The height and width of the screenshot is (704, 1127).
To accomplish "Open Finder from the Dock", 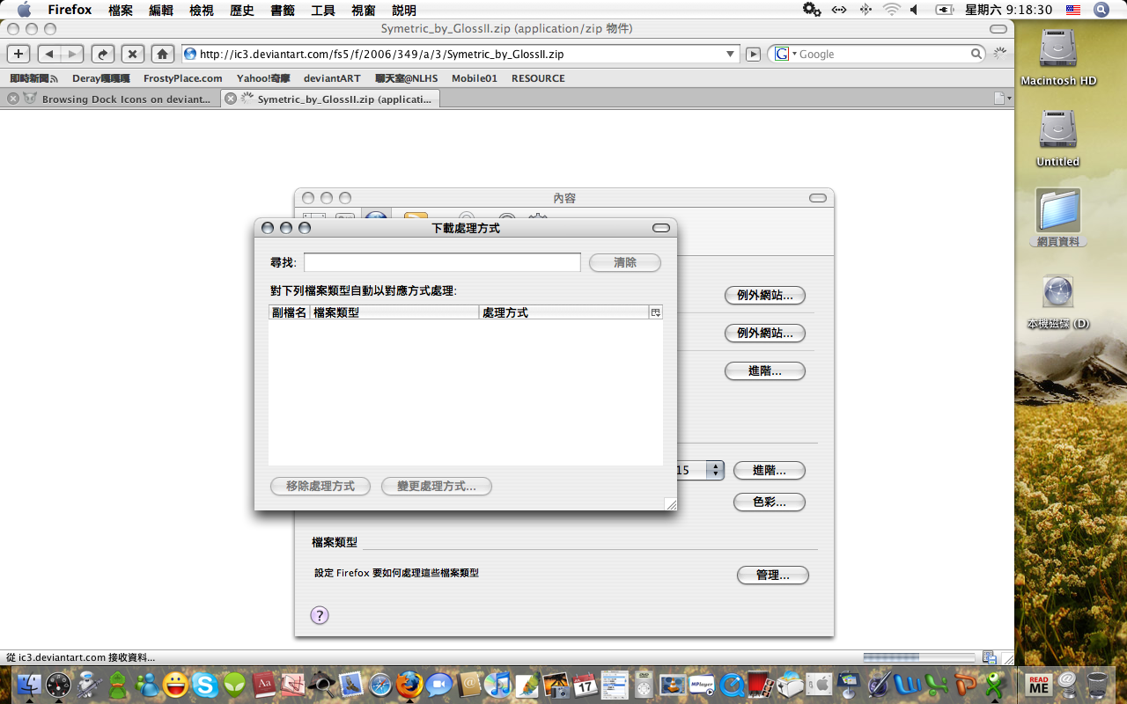I will (29, 685).
